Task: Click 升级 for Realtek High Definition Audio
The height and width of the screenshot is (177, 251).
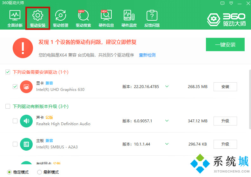Action: tap(225, 121)
